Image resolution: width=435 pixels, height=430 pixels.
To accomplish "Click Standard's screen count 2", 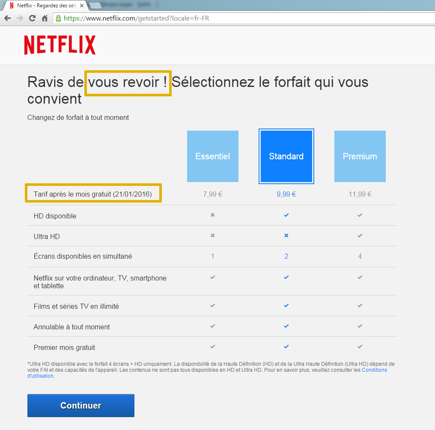I will pyautogui.click(x=286, y=256).
